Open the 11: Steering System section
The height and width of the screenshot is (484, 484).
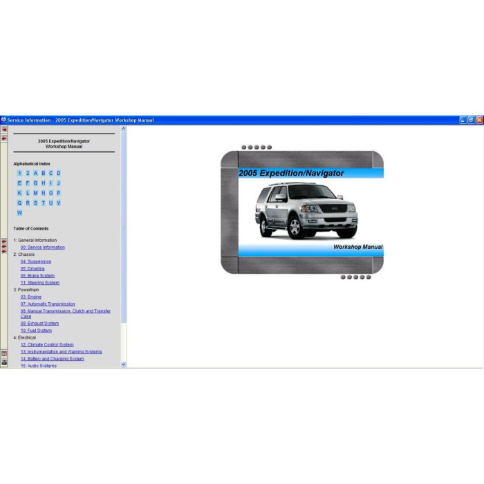40,283
